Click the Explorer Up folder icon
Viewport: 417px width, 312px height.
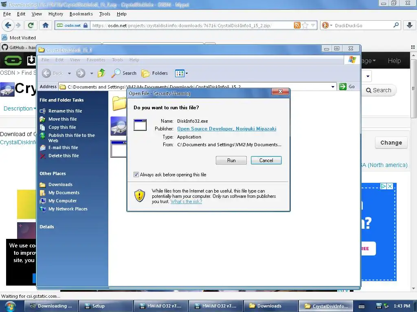(x=101, y=73)
